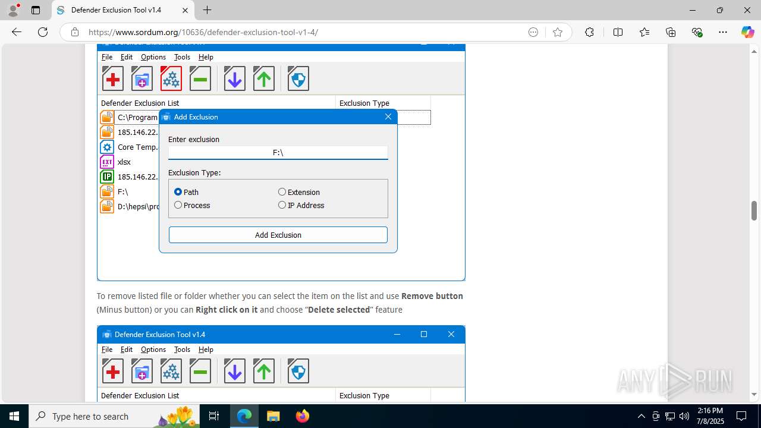Click the taskbar search box
Image resolution: width=761 pixels, height=428 pixels.
(x=114, y=416)
